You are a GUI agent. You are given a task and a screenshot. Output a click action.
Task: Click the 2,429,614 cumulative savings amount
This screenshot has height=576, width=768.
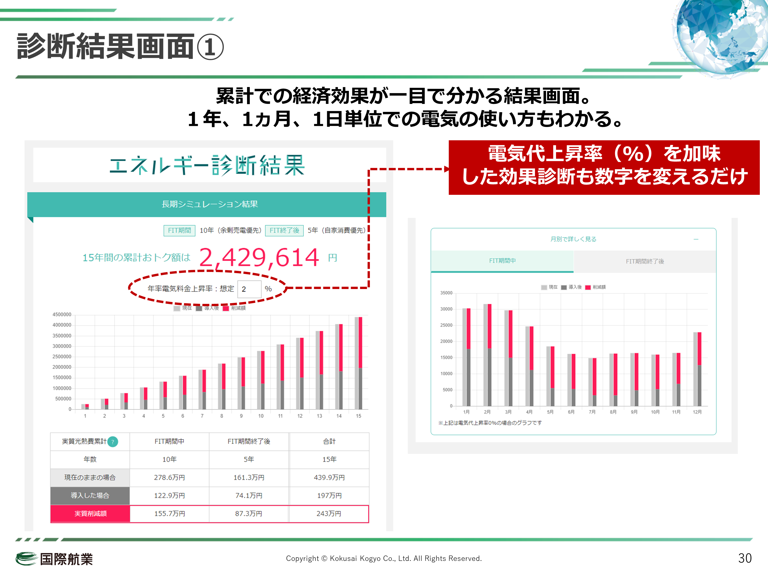259,258
